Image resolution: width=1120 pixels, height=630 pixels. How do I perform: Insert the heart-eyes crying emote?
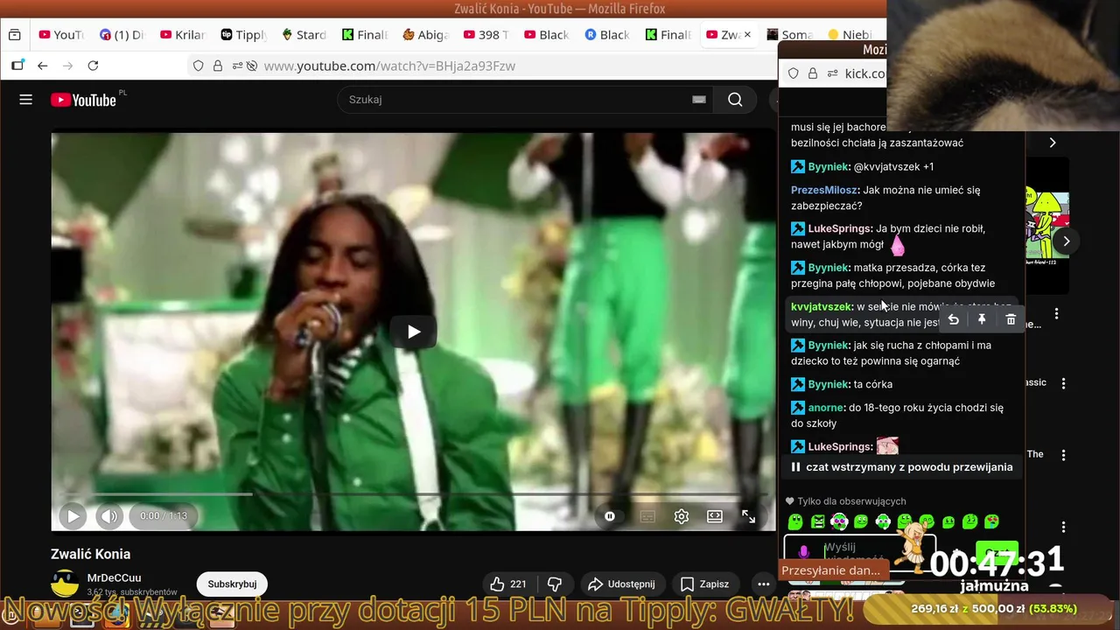click(991, 521)
